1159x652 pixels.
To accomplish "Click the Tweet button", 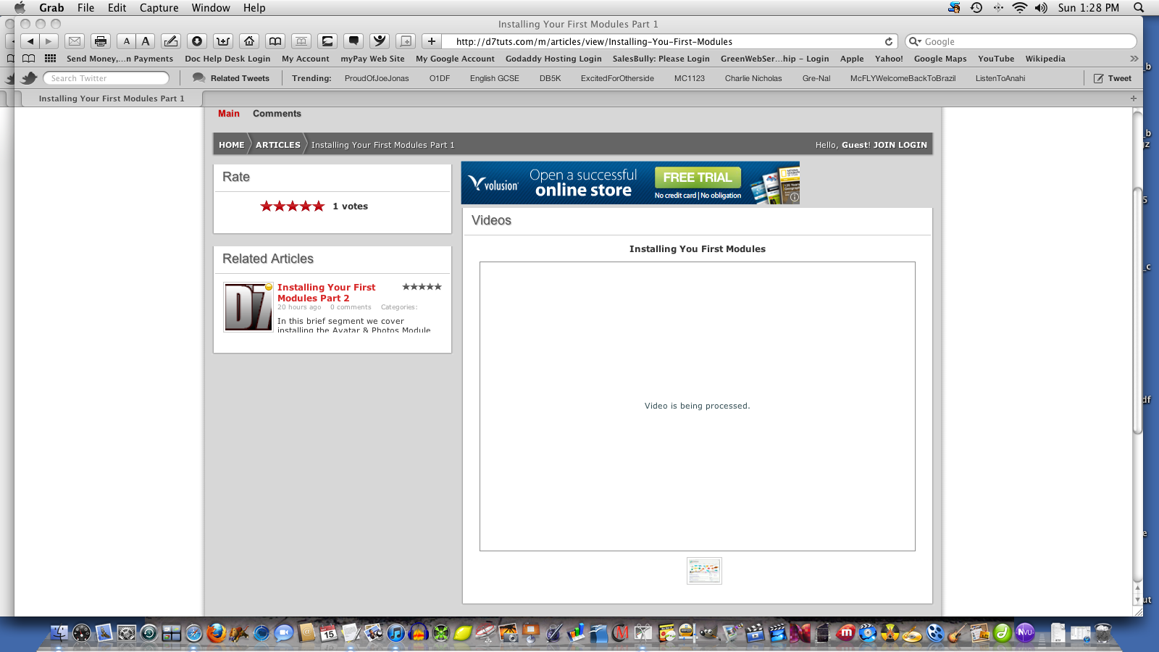I will pyautogui.click(x=1113, y=78).
